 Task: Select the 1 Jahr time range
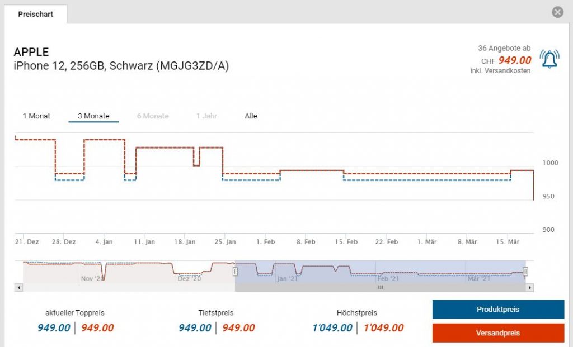tap(206, 116)
